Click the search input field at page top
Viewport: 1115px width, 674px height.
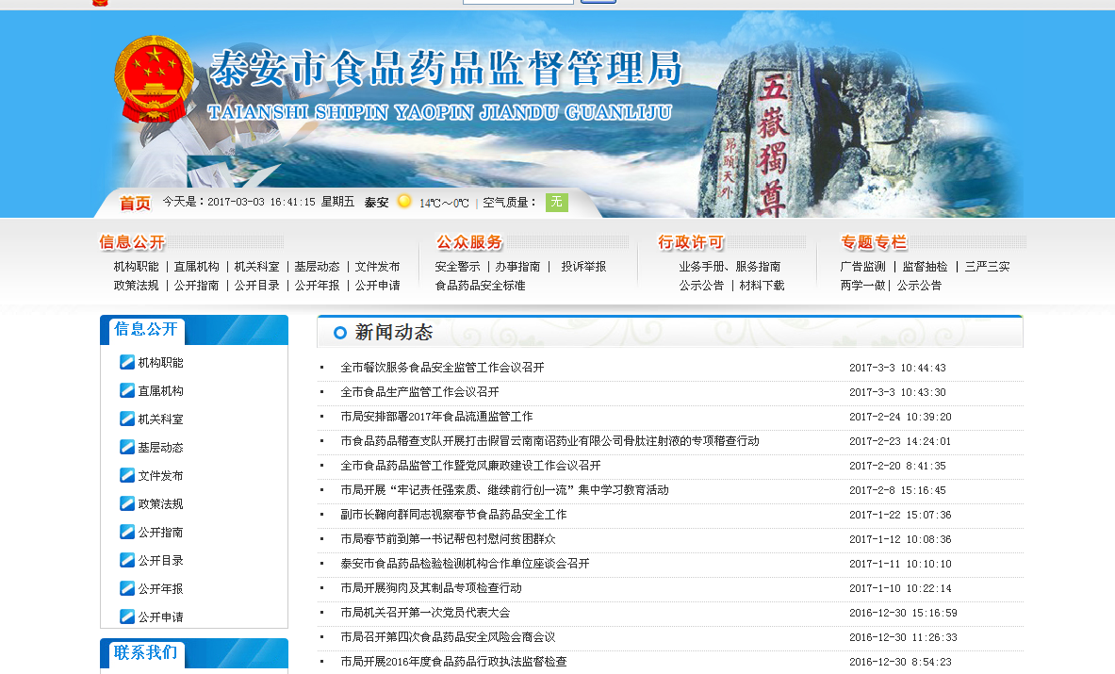pos(517,1)
